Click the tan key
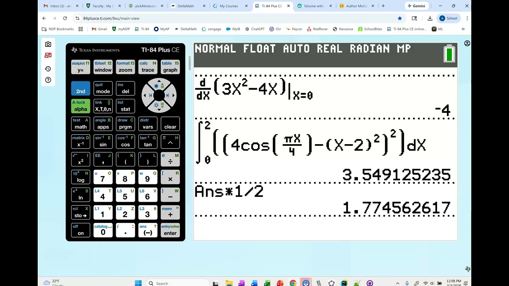Screen dimensions: 509x286 (148, 142)
